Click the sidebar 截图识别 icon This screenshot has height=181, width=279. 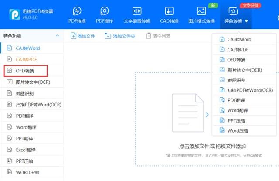click(x=9, y=93)
